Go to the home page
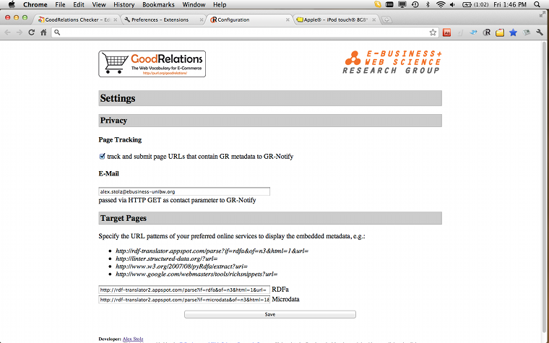The image size is (549, 343). click(x=43, y=32)
